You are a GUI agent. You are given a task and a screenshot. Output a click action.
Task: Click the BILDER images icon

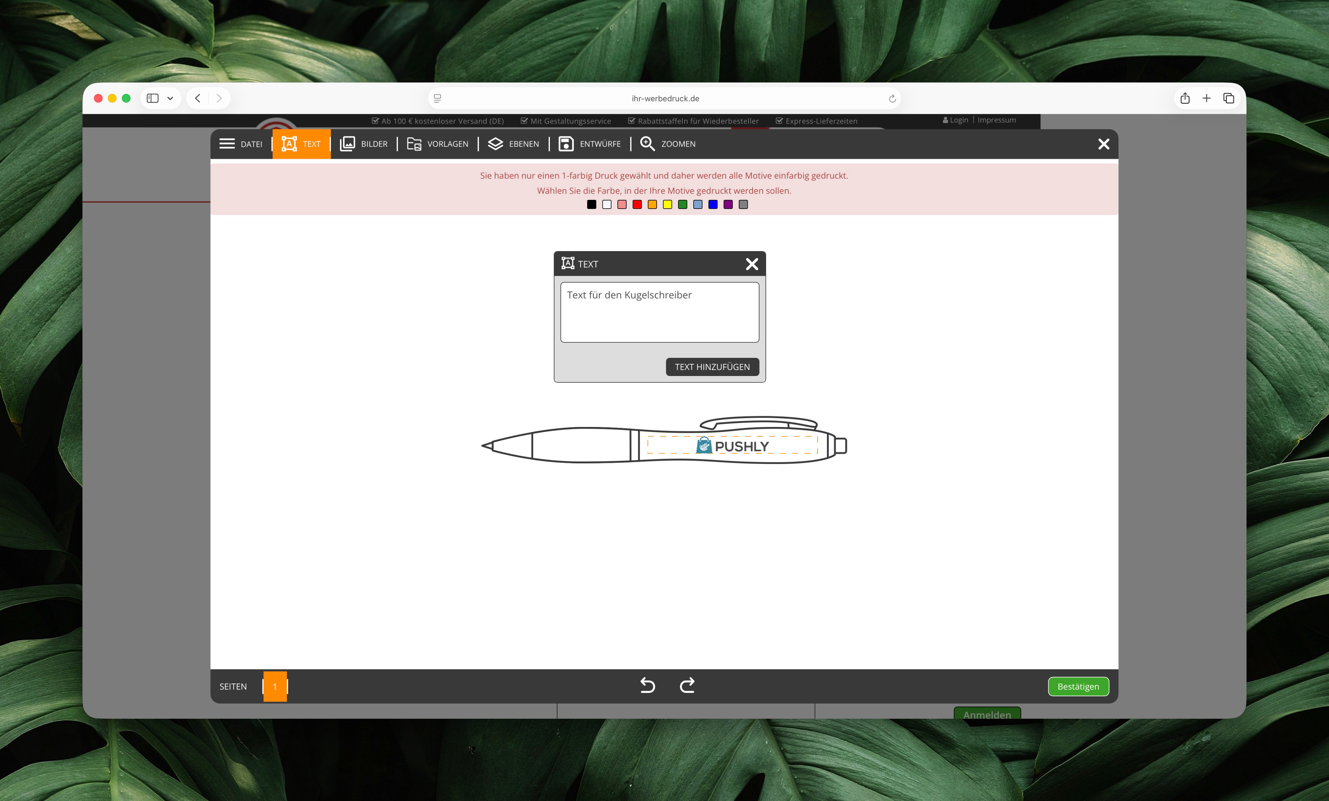pyautogui.click(x=347, y=143)
